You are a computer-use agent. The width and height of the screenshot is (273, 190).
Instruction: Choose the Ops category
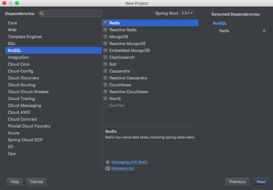[54, 153]
